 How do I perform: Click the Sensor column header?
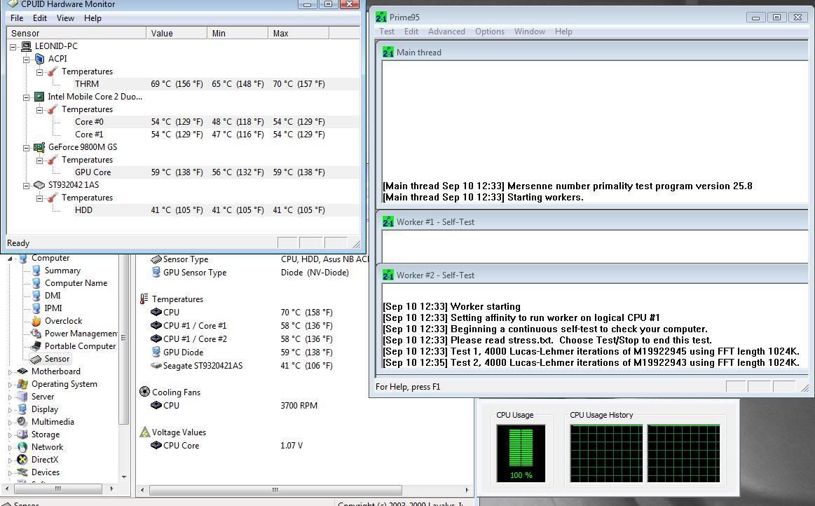click(x=76, y=33)
